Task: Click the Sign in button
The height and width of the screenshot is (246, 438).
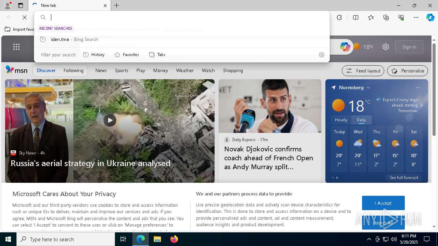Action: tap(409, 47)
